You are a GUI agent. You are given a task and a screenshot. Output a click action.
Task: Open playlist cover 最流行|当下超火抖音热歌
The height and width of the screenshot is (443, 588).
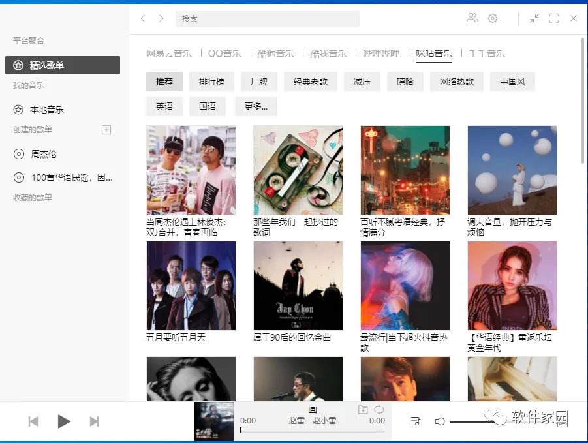405,286
